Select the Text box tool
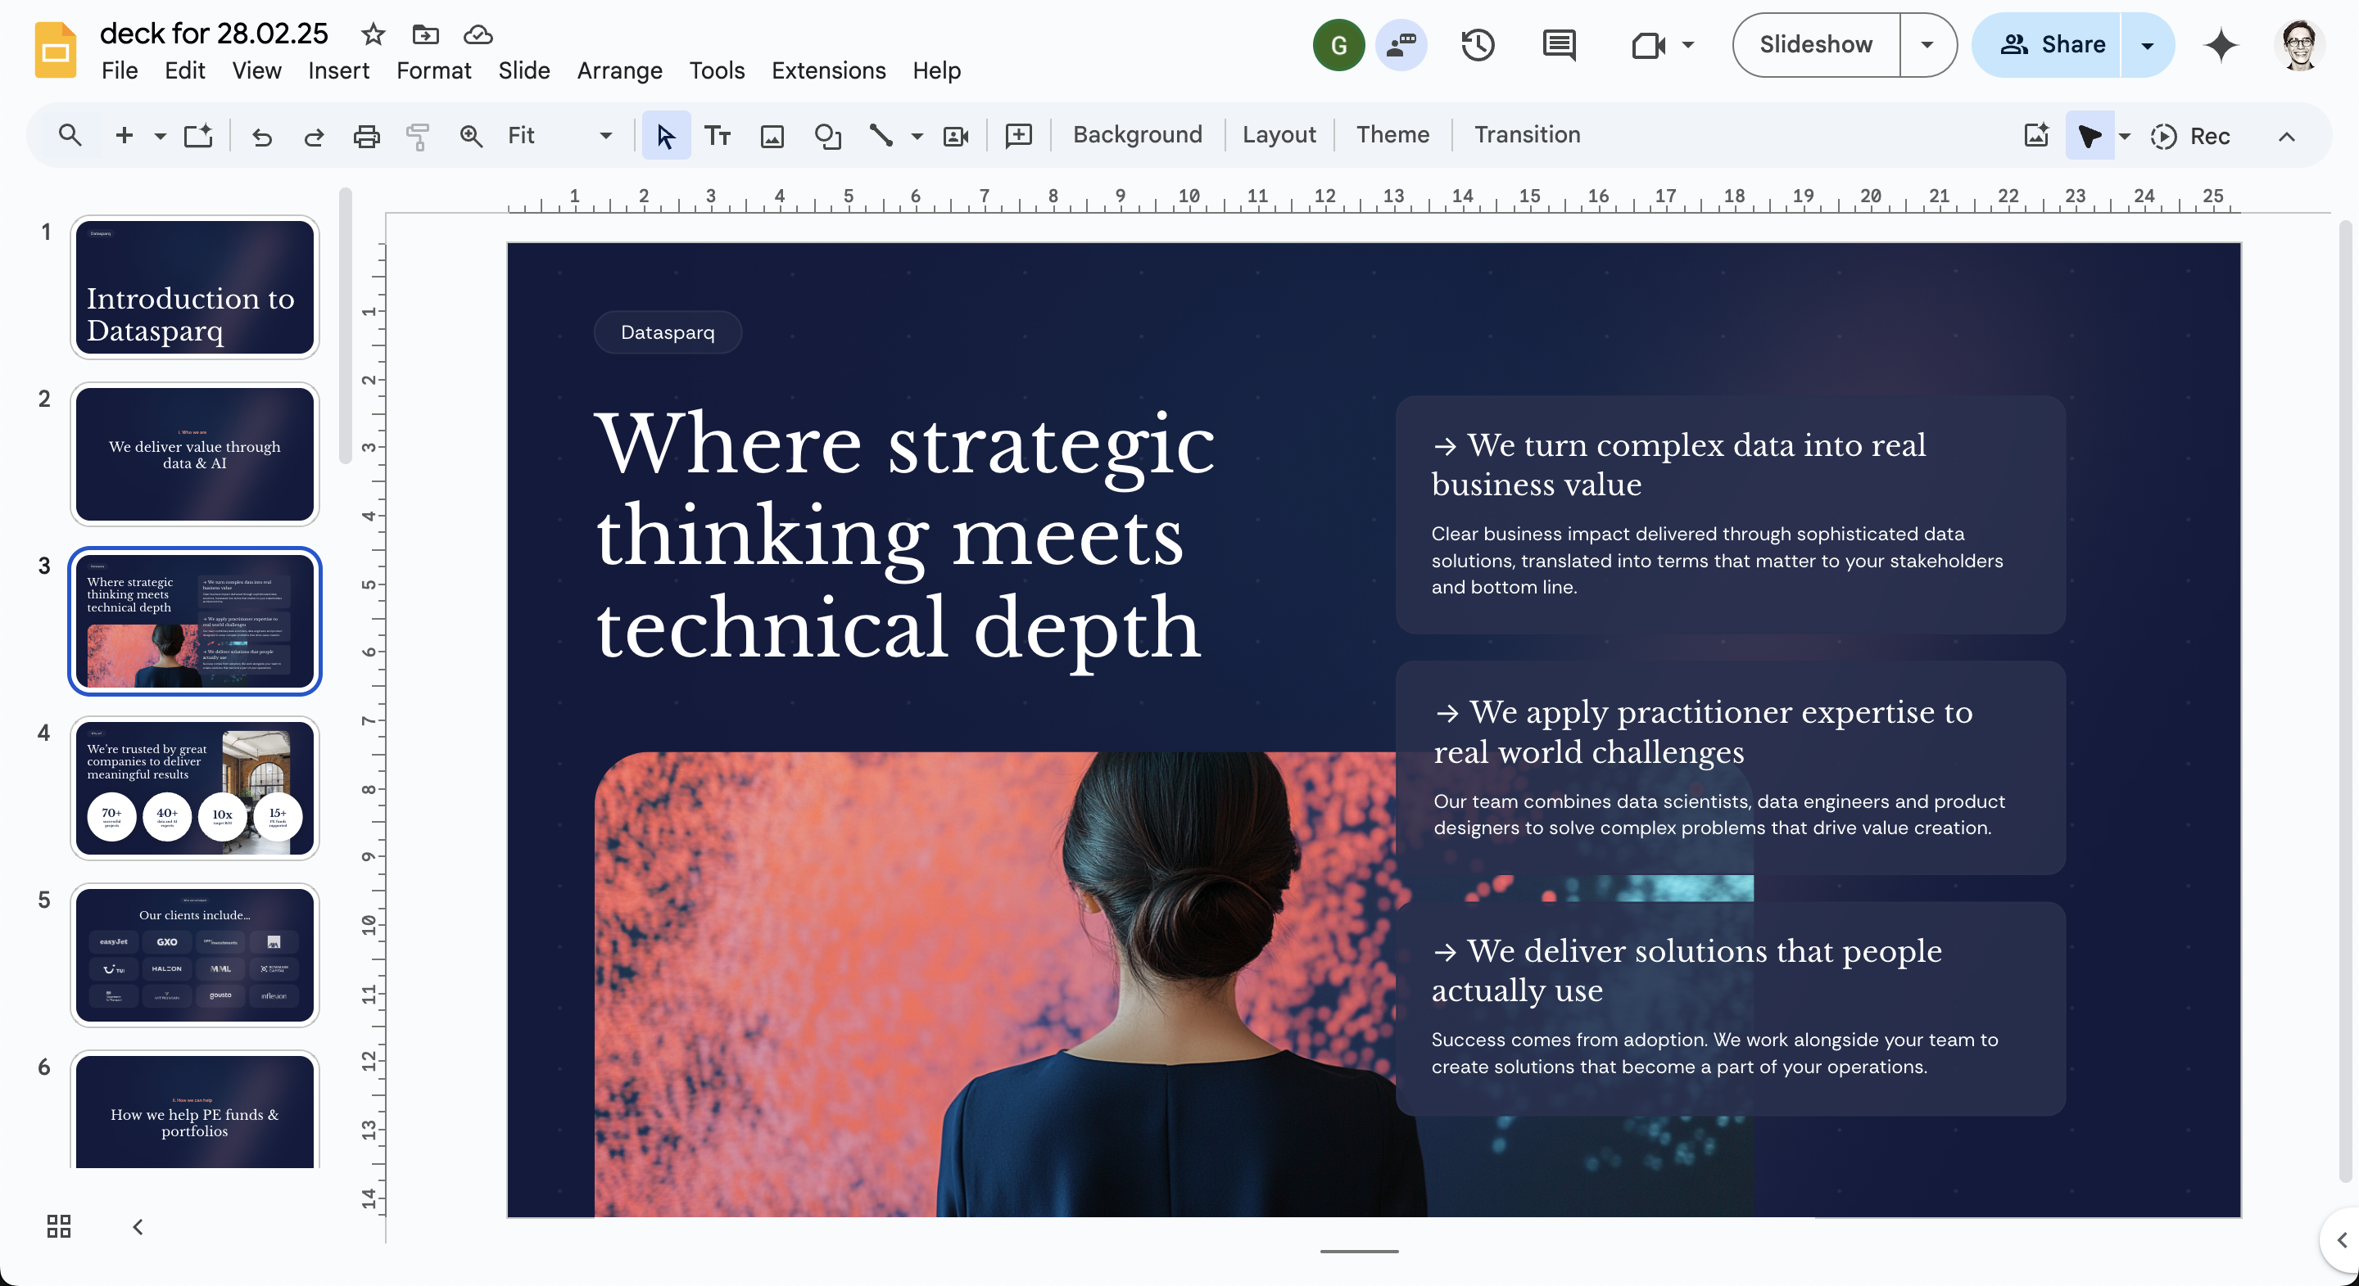Screen dimensions: 2359x1286 717,135
